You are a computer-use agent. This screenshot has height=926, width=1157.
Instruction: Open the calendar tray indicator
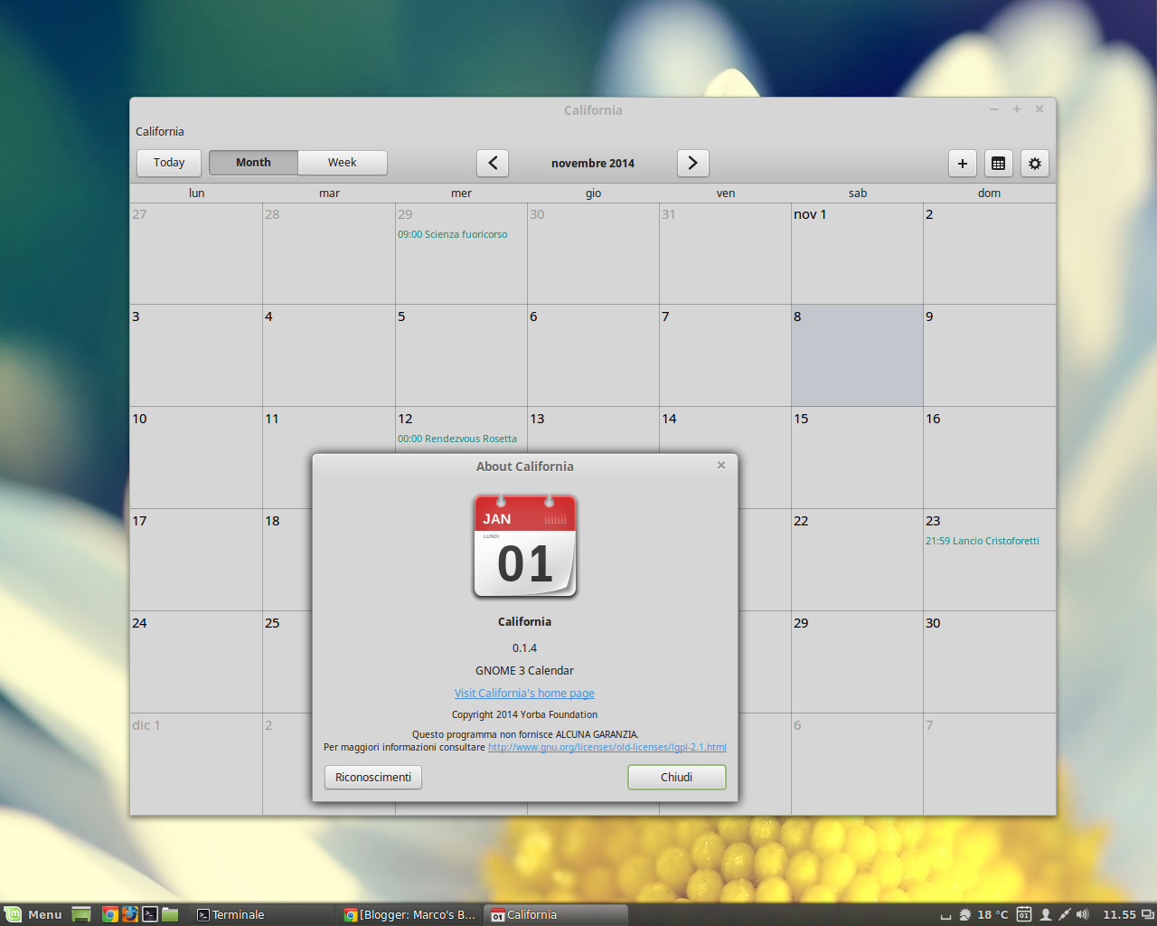1024,914
